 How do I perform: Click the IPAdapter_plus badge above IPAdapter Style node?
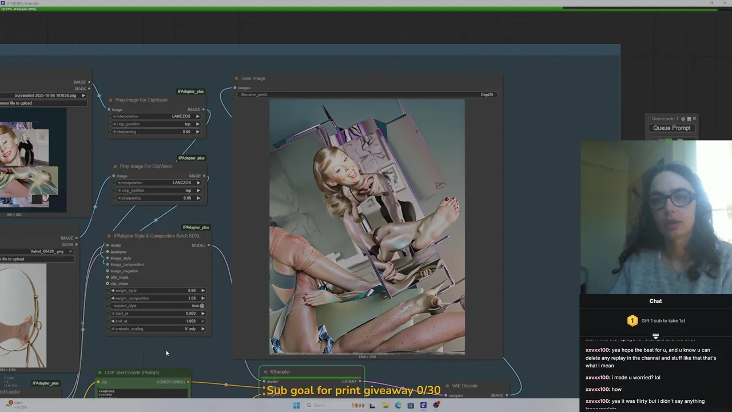tap(196, 227)
